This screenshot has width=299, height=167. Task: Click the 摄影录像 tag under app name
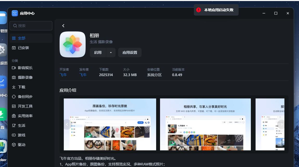(x=105, y=42)
